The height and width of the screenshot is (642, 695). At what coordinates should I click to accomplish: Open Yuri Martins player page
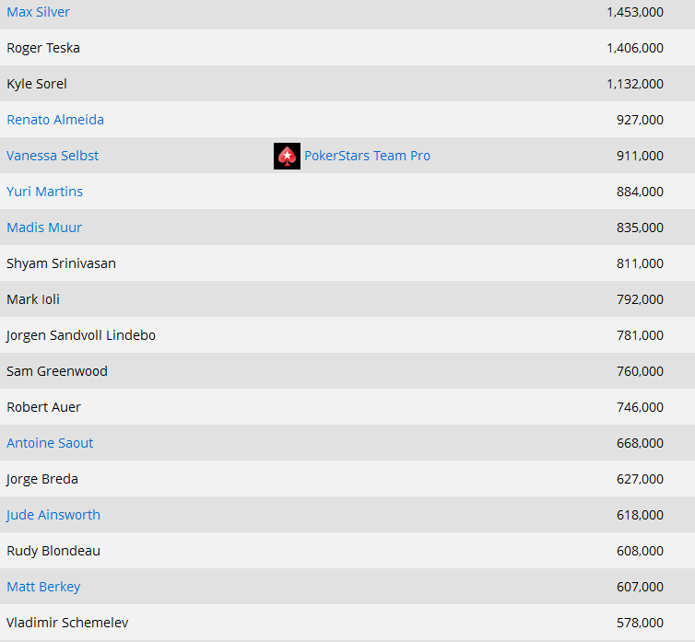(45, 192)
